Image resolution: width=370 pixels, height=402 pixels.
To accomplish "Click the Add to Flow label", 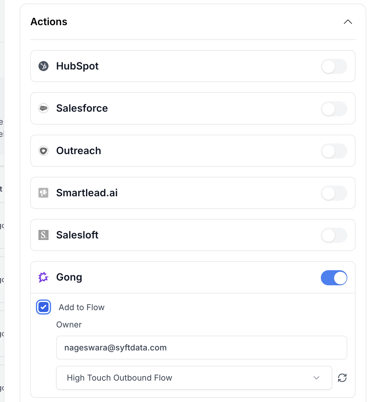I will click(x=82, y=307).
